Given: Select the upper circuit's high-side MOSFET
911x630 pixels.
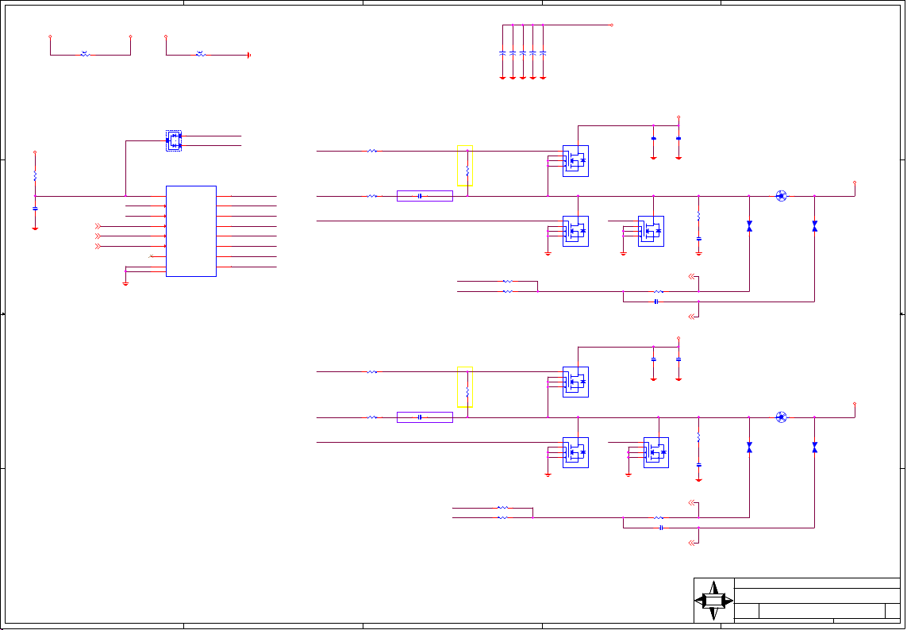Looking at the screenshot, I should click(576, 161).
